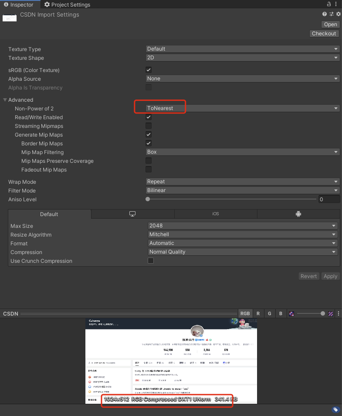
Task: Open the Inspector tab kebab menu
Action: [x=336, y=4]
